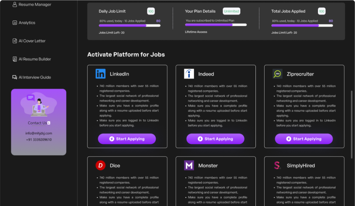The width and height of the screenshot is (355, 206).
Task: Click the Activate Platform for Jobs heading
Action: tap(126, 54)
